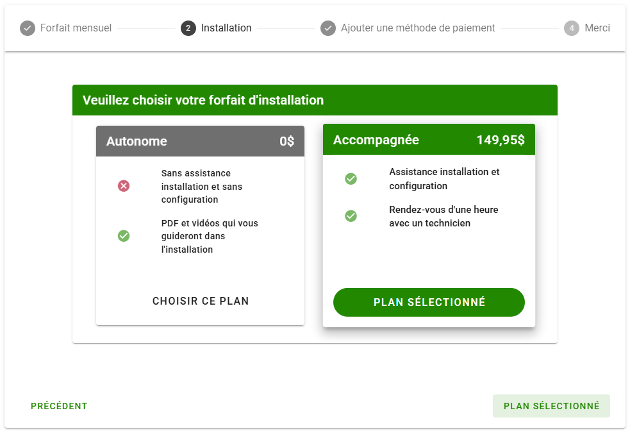Click the step 2 Installation number icon
Viewport: 630px width, 431px height.
pyautogui.click(x=188, y=28)
